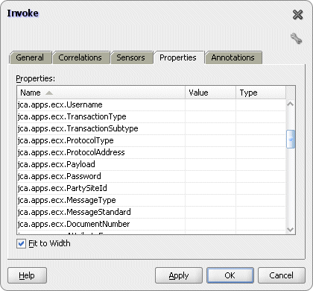Viewport: 313px width, 291px height.
Task: Click the Value cell for jca.apps.ecx.Password
Action: point(210,176)
